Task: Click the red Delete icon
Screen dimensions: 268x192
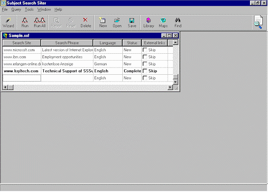Action: (x=86, y=22)
